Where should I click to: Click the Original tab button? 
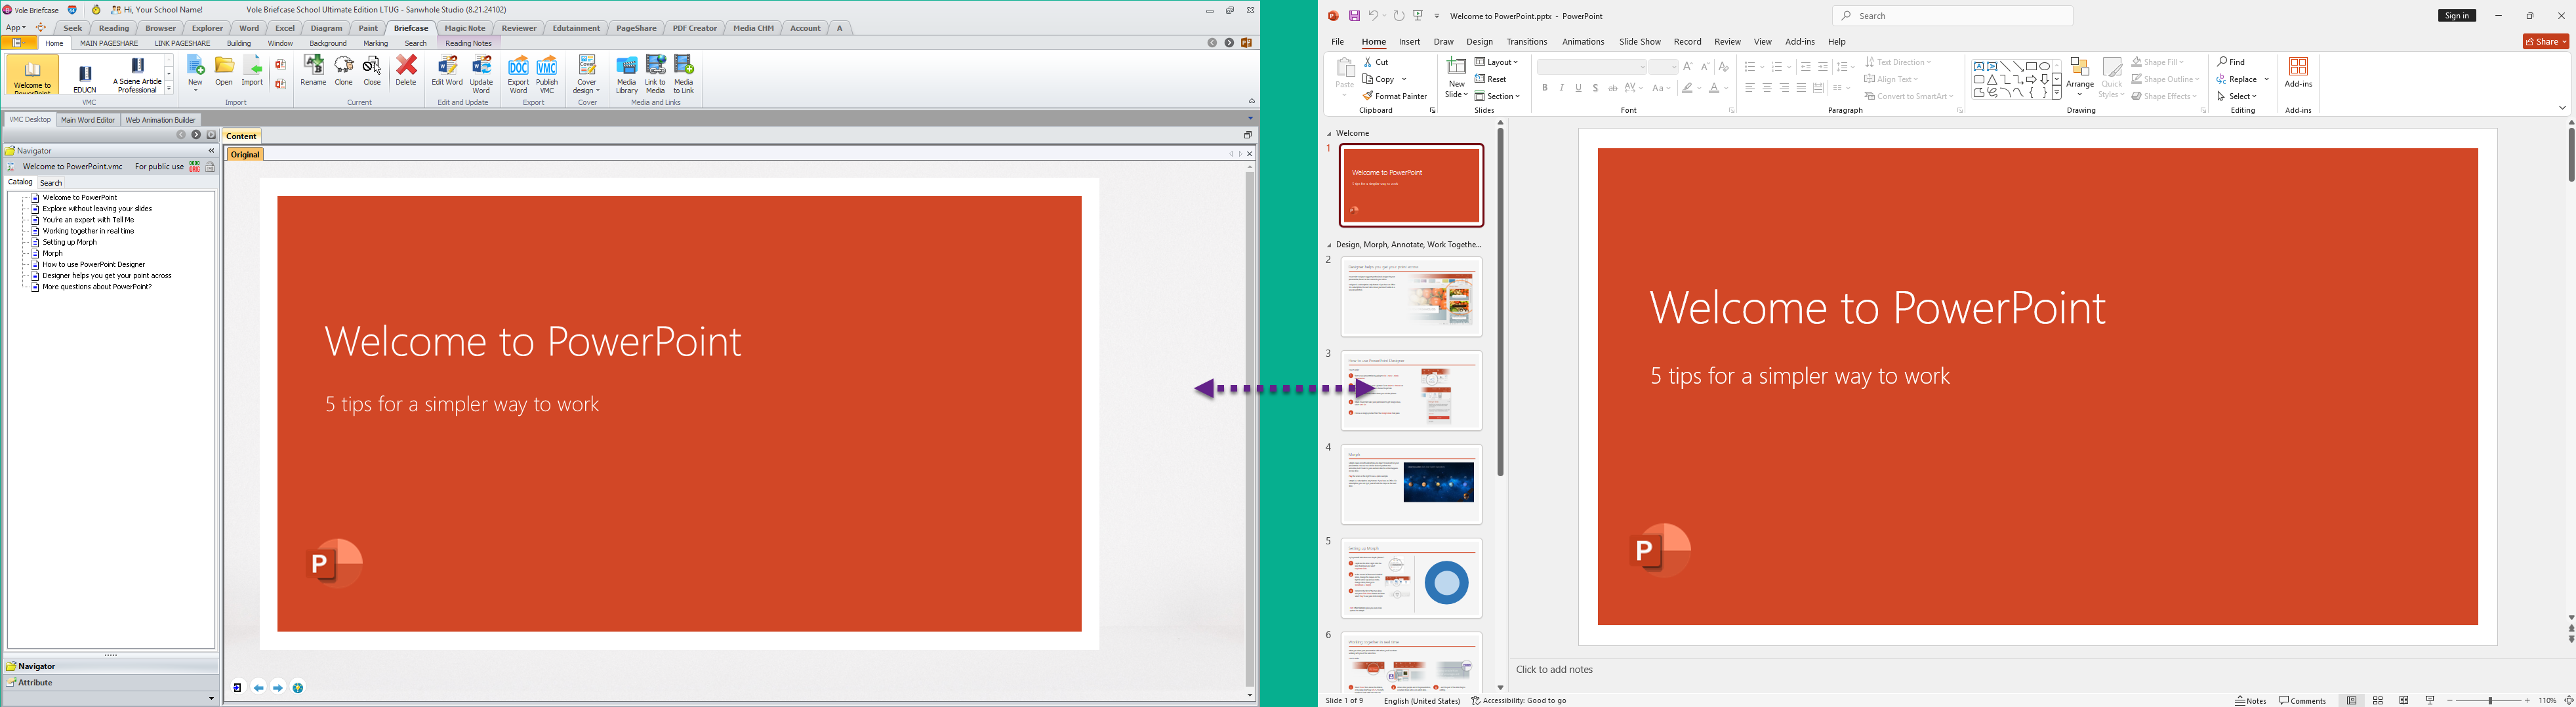tap(245, 154)
